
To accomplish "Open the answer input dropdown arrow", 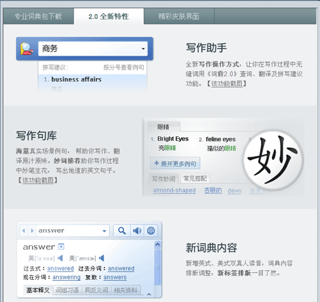I will coord(104,231).
